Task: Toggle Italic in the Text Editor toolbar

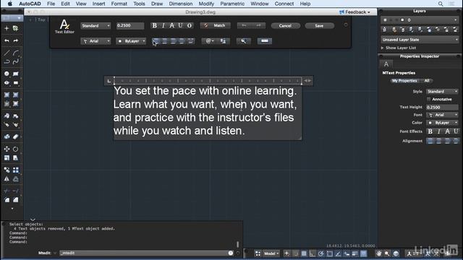Action: coord(163,26)
